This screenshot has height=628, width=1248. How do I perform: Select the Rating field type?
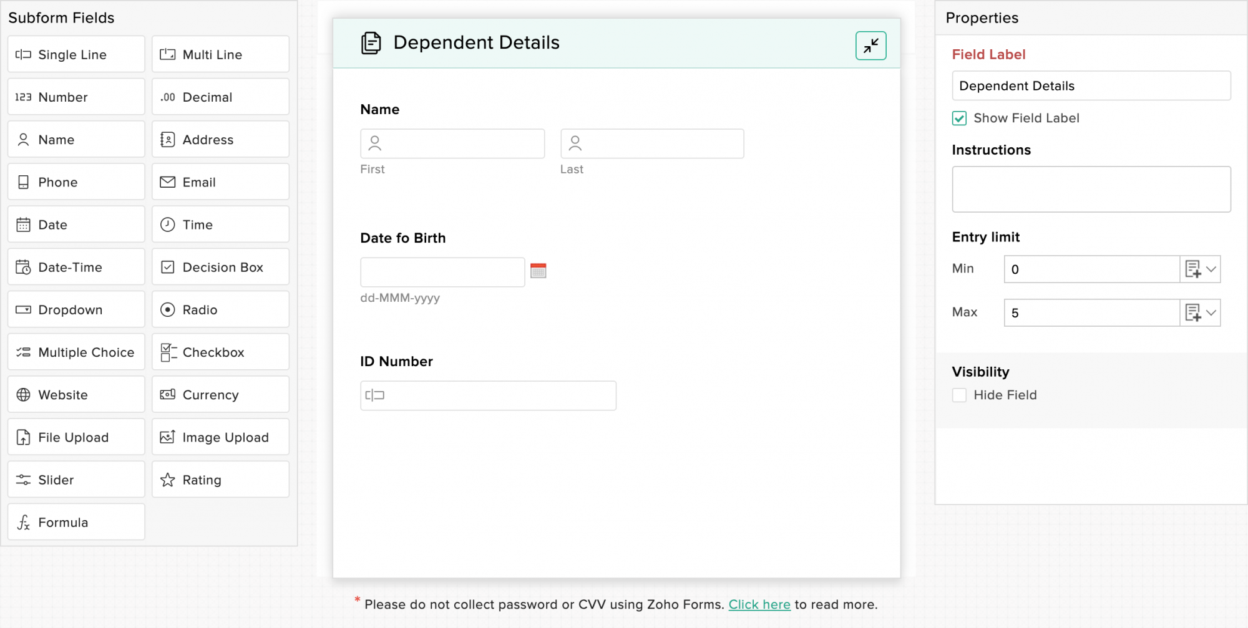point(220,480)
